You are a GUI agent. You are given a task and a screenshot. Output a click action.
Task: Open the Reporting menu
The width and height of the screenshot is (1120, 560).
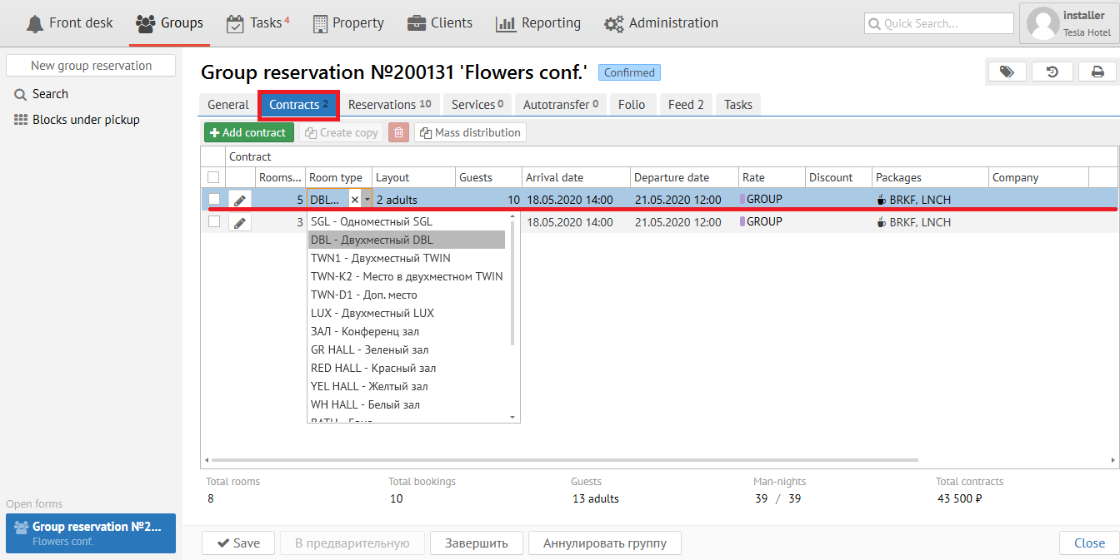click(x=538, y=23)
